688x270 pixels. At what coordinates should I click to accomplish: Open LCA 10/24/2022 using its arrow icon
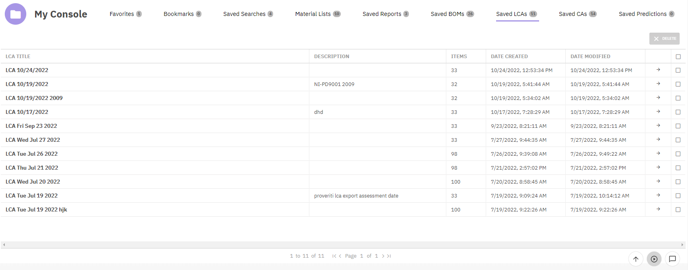658,70
